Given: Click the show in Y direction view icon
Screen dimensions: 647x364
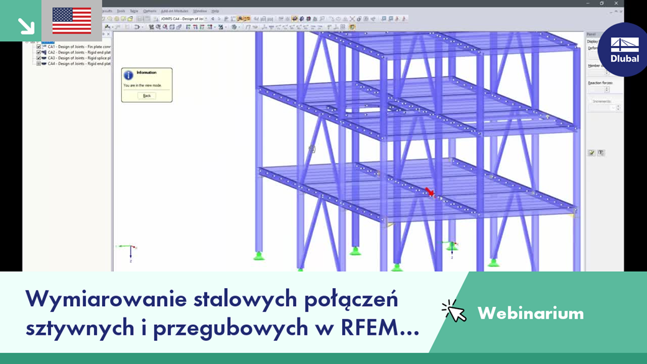Looking at the screenshot, I should [x=195, y=27].
